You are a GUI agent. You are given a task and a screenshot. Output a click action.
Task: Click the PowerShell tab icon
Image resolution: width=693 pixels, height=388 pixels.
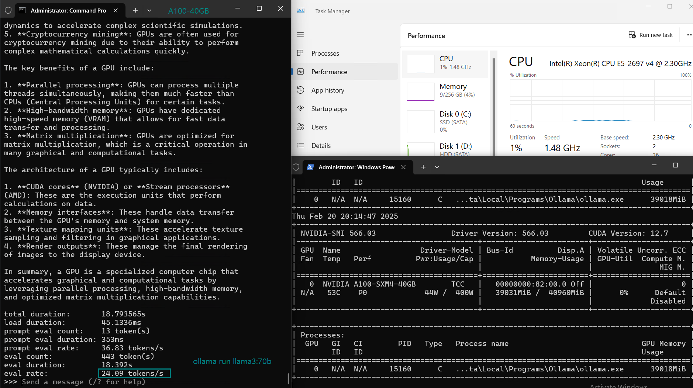(310, 167)
